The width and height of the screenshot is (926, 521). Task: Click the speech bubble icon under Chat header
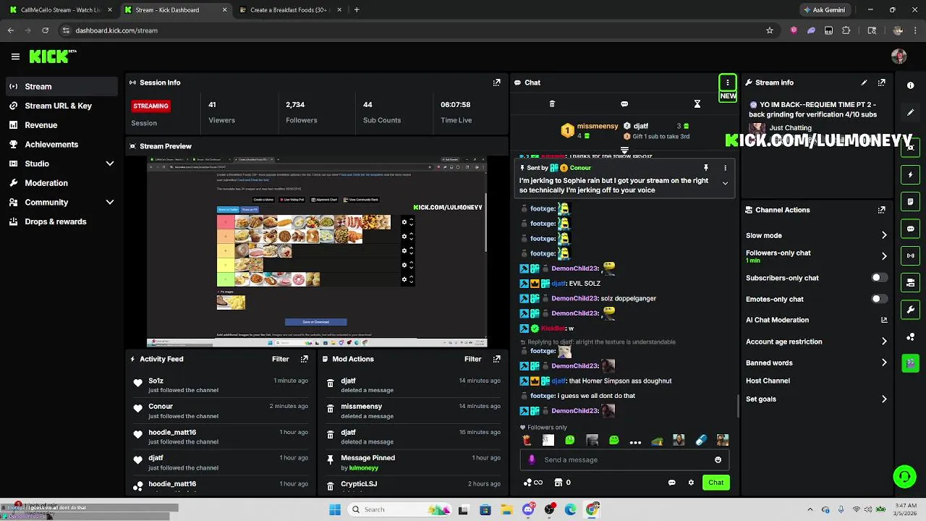tap(624, 104)
